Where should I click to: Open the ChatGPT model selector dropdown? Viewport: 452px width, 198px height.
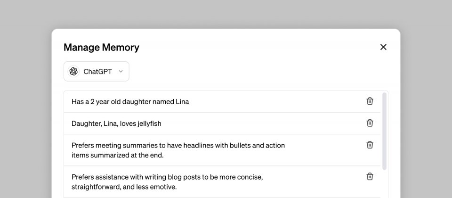pyautogui.click(x=96, y=71)
